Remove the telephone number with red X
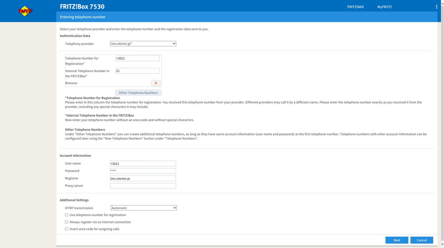This screenshot has height=248, width=444. [x=156, y=83]
